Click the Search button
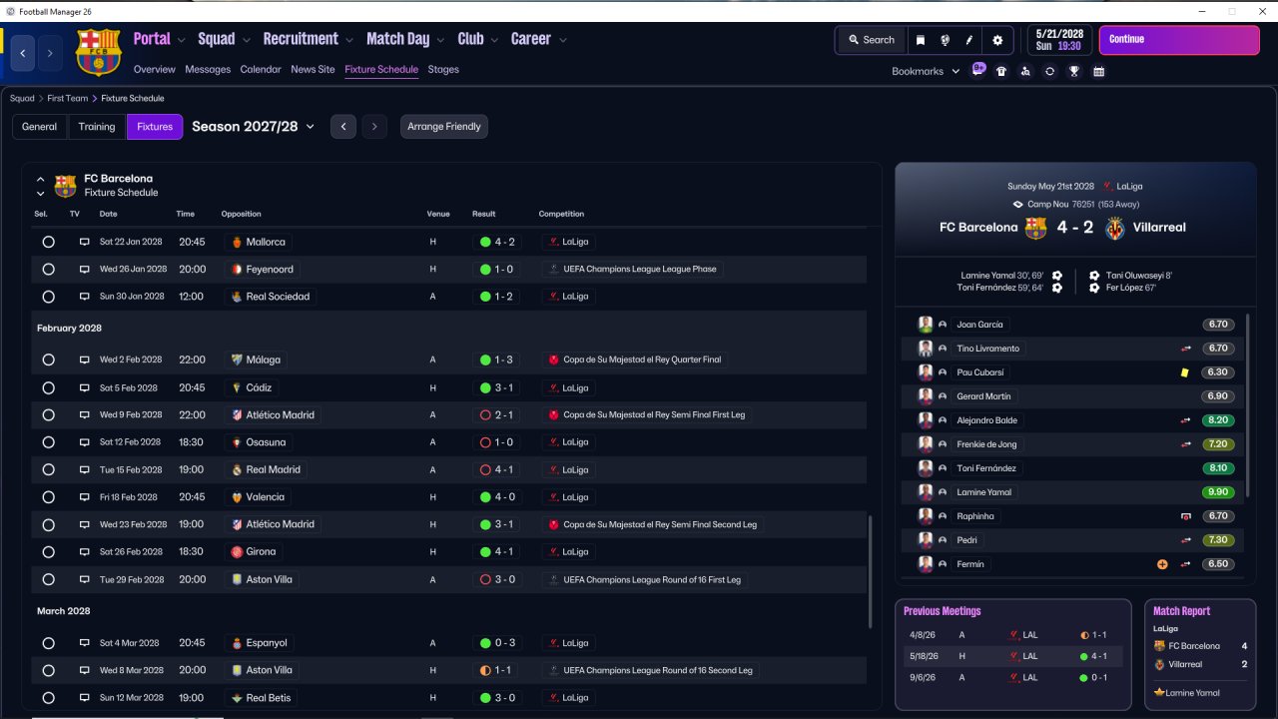Screen dimensions: 1278x719 pyautogui.click(x=871, y=40)
